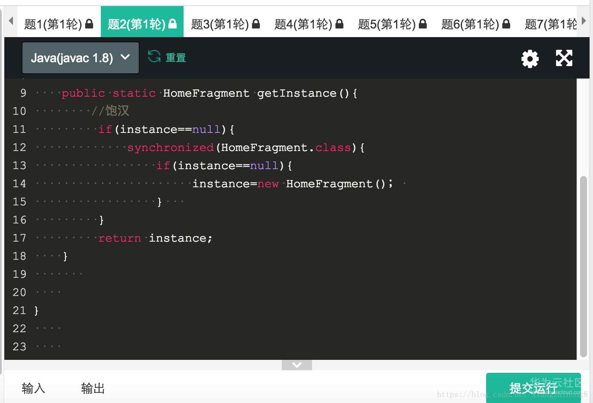Submit code with 提交运行 button
The width and height of the screenshot is (593, 403).
point(534,388)
